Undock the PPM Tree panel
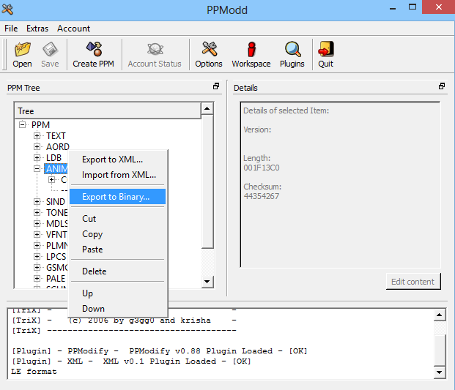455x390 pixels. [x=216, y=86]
